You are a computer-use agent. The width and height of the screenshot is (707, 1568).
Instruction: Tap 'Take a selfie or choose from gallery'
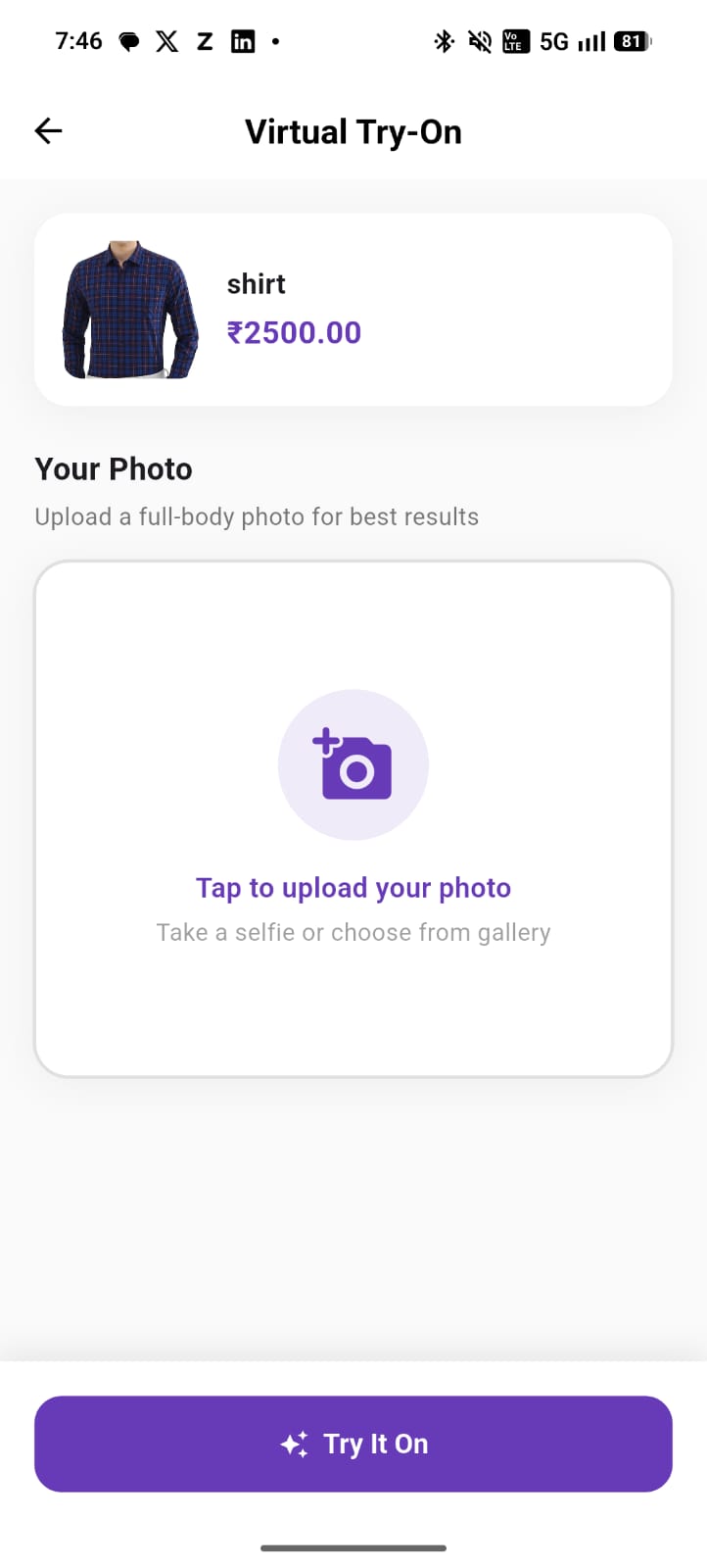[x=353, y=932]
